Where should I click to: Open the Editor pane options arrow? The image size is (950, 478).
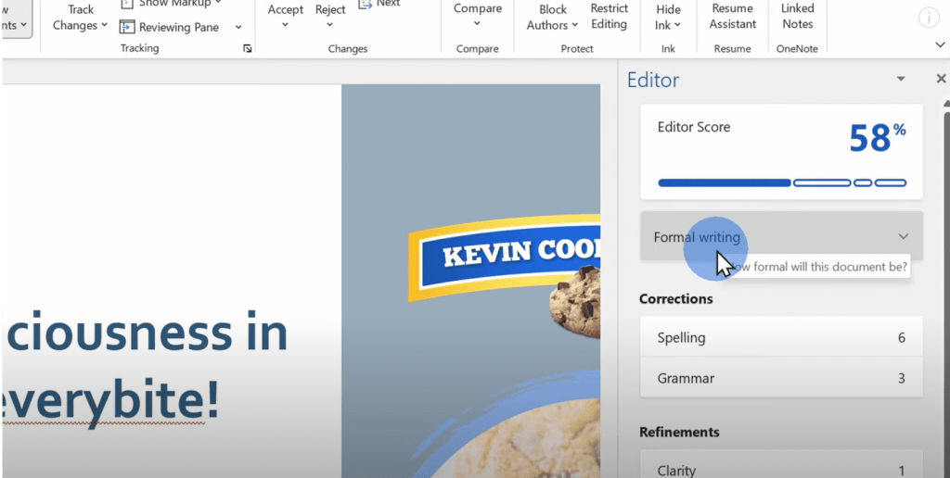point(901,79)
